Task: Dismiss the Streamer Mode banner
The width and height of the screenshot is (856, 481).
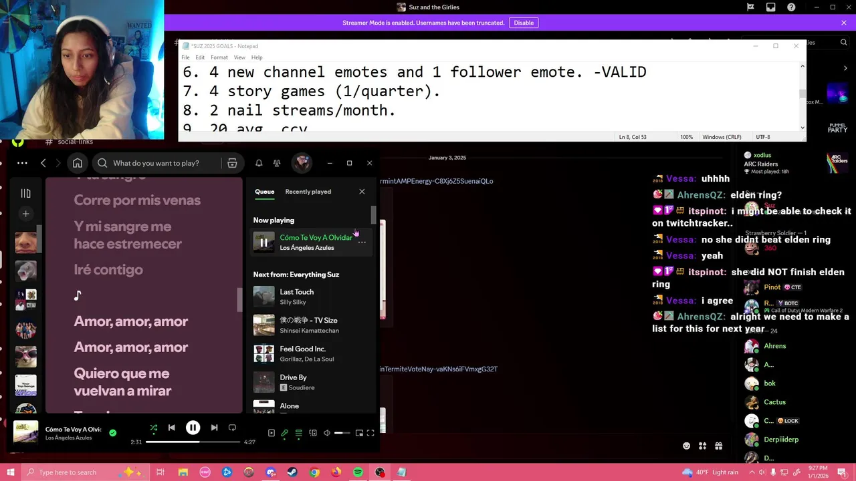Action: pyautogui.click(x=844, y=23)
